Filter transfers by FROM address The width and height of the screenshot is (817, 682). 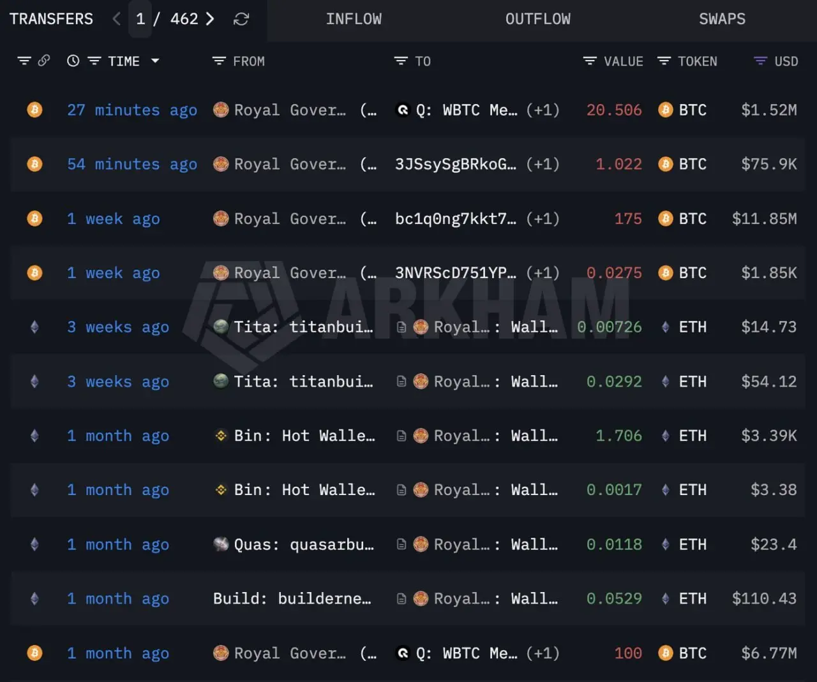[x=219, y=61]
